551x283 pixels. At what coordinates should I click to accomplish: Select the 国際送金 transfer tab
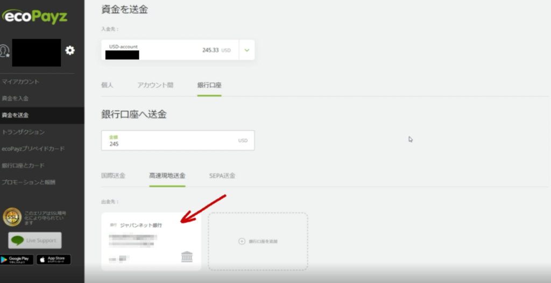113,176
